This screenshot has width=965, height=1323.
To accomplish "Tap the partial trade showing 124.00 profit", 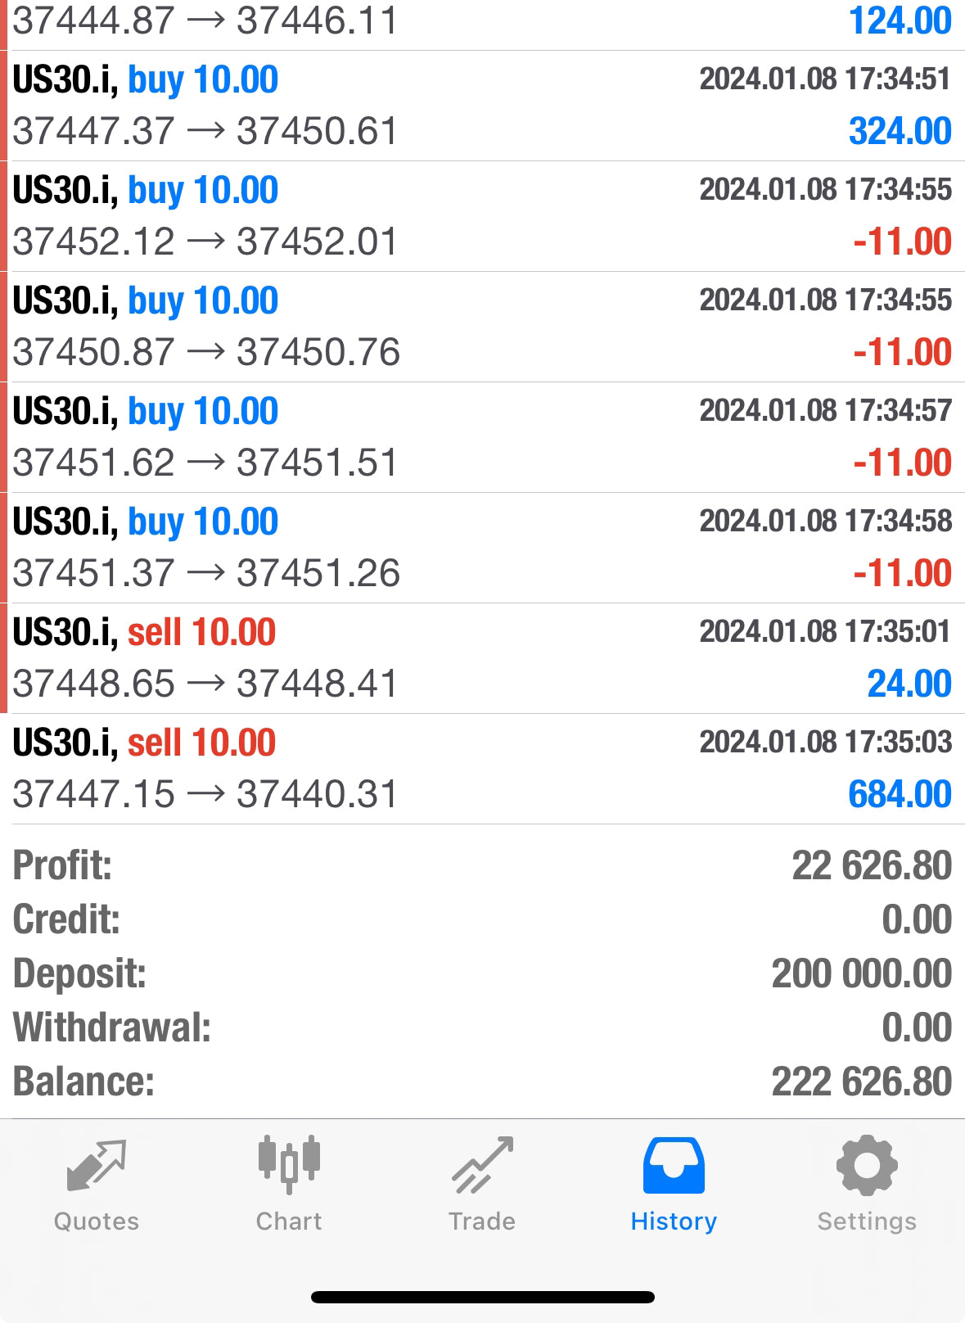I will pyautogui.click(x=483, y=21).
